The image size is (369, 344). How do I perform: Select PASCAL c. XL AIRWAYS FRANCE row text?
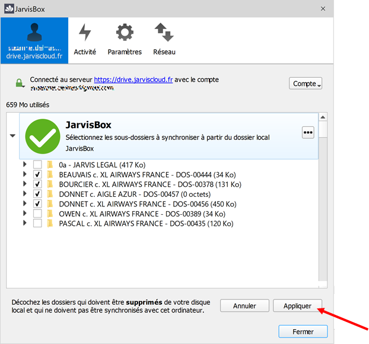[x=146, y=224]
